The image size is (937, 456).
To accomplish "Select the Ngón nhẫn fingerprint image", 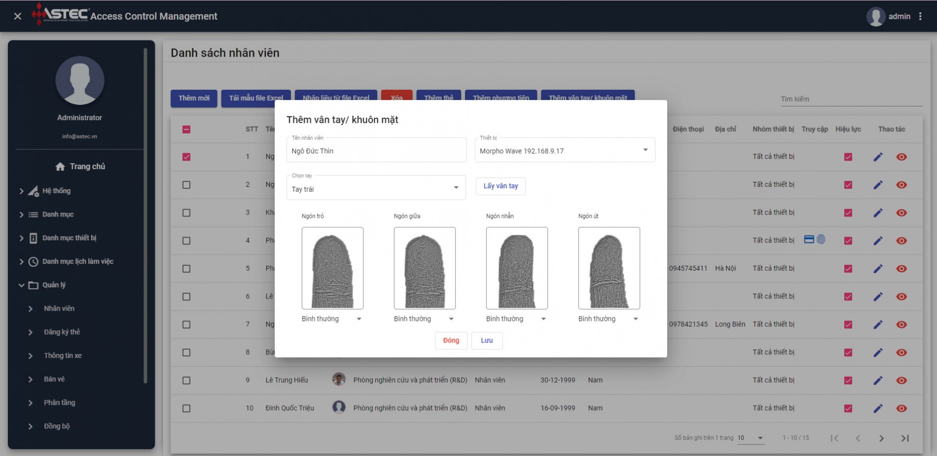I will [x=517, y=268].
